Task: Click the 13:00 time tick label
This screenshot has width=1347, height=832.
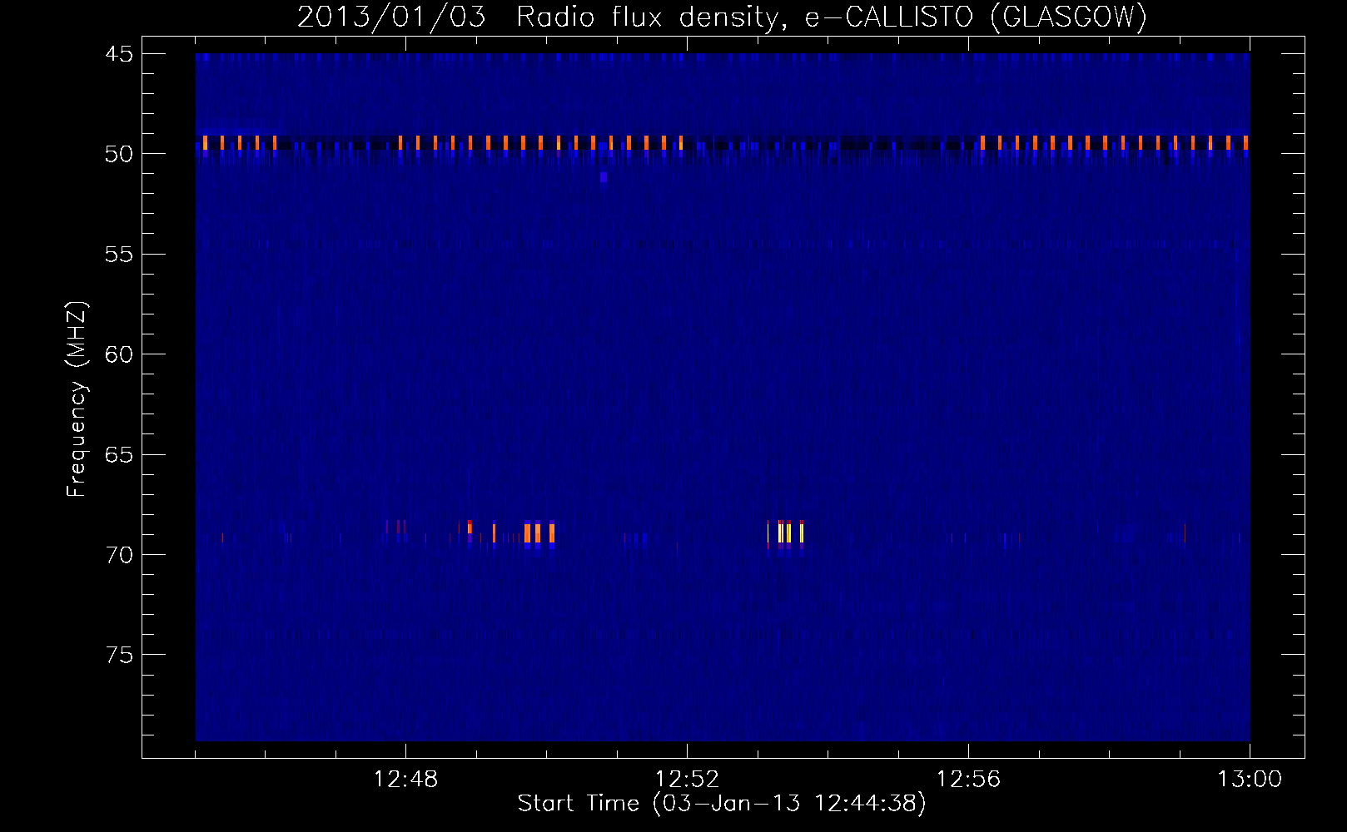Action: [1250, 780]
